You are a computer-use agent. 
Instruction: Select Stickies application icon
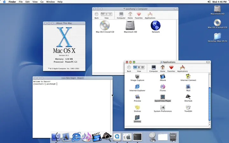(x=137, y=107)
